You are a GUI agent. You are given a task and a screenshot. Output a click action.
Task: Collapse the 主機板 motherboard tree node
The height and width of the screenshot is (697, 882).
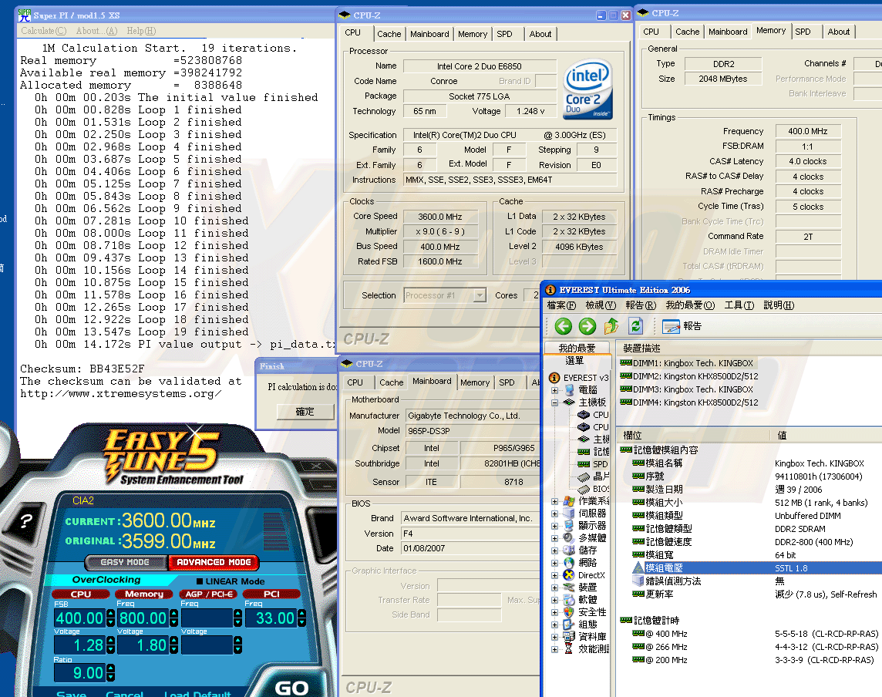pyautogui.click(x=554, y=402)
